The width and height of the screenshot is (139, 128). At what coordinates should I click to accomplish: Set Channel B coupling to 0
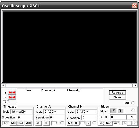76,123
